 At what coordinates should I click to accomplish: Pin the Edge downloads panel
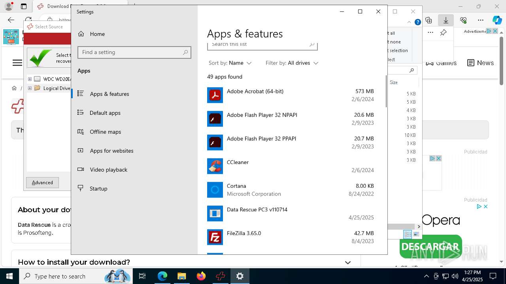click(444, 33)
